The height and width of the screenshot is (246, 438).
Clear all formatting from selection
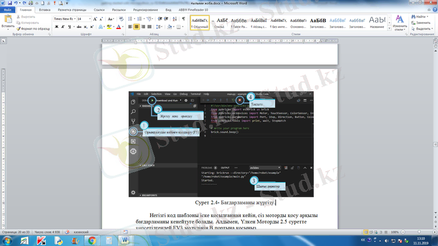pyautogui.click(x=121, y=19)
